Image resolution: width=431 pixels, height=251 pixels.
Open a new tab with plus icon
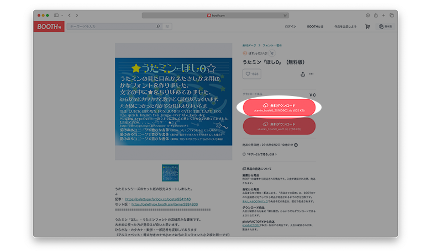click(383, 15)
